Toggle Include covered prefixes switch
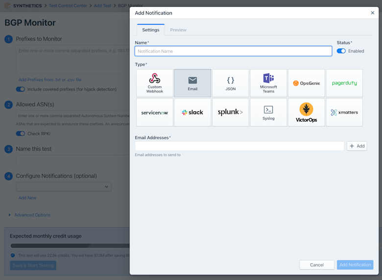 tap(21, 89)
